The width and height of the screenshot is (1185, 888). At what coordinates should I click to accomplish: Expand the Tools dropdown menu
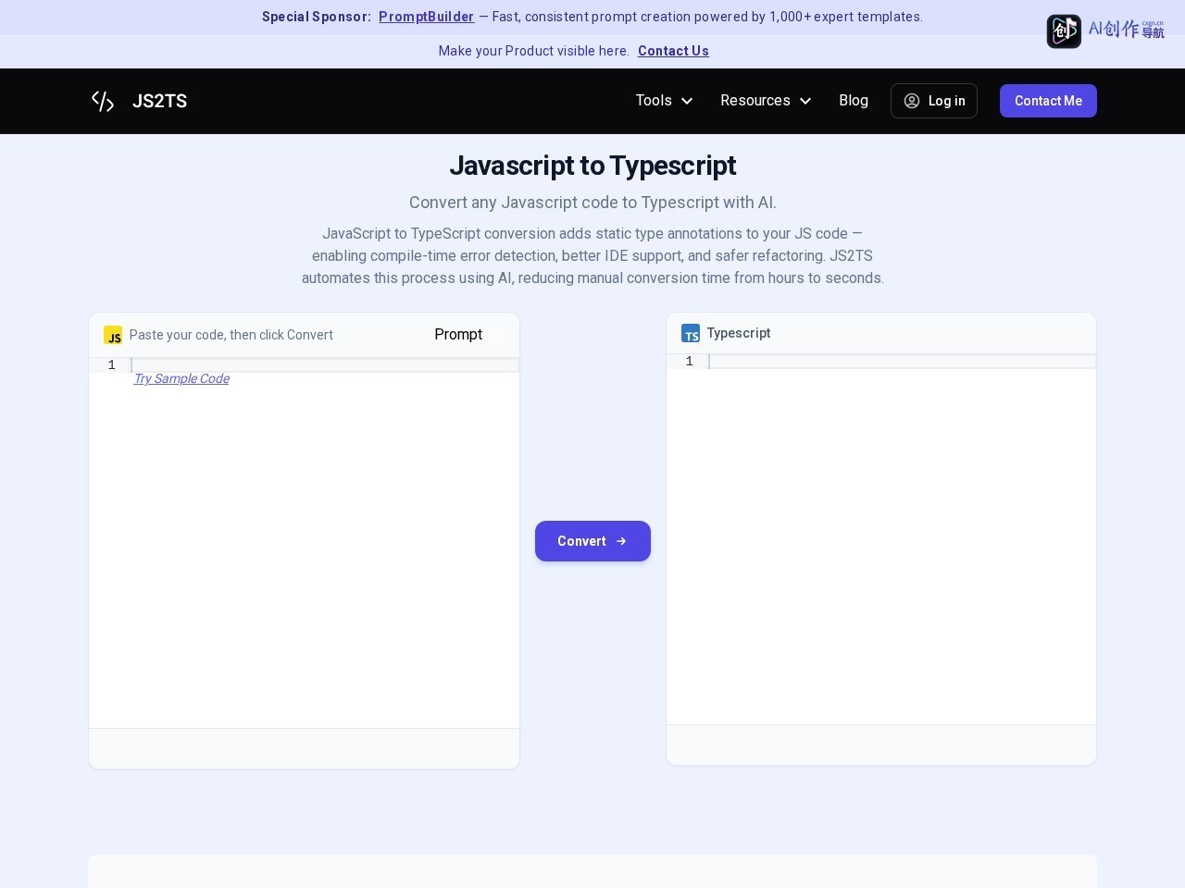664,101
